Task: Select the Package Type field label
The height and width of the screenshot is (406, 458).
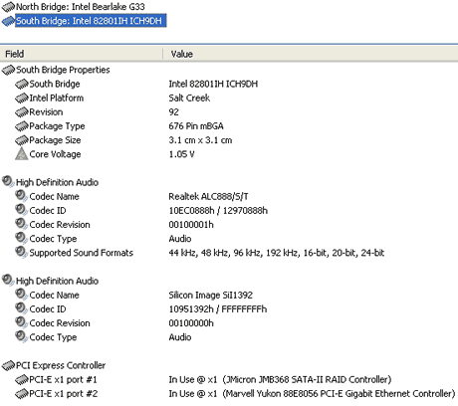Action: (57, 126)
